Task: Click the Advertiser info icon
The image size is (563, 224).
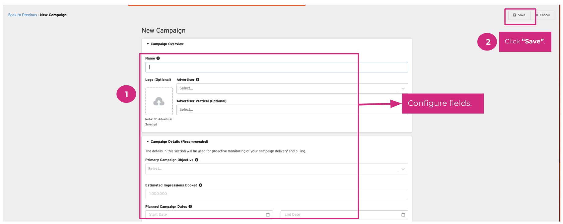Action: [x=197, y=80]
